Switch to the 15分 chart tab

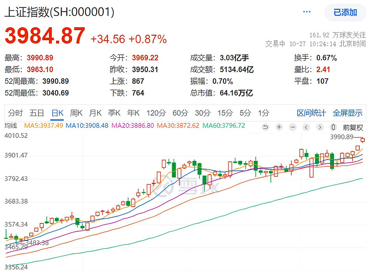pyautogui.click(x=225, y=113)
